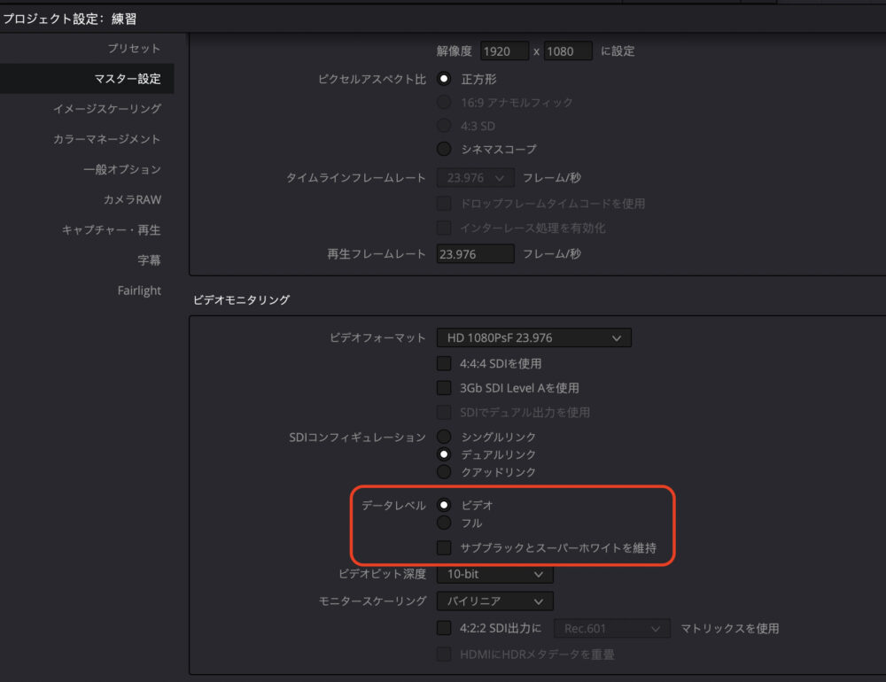Select フル data level radio button
This screenshot has height=682, width=886.
(445, 523)
